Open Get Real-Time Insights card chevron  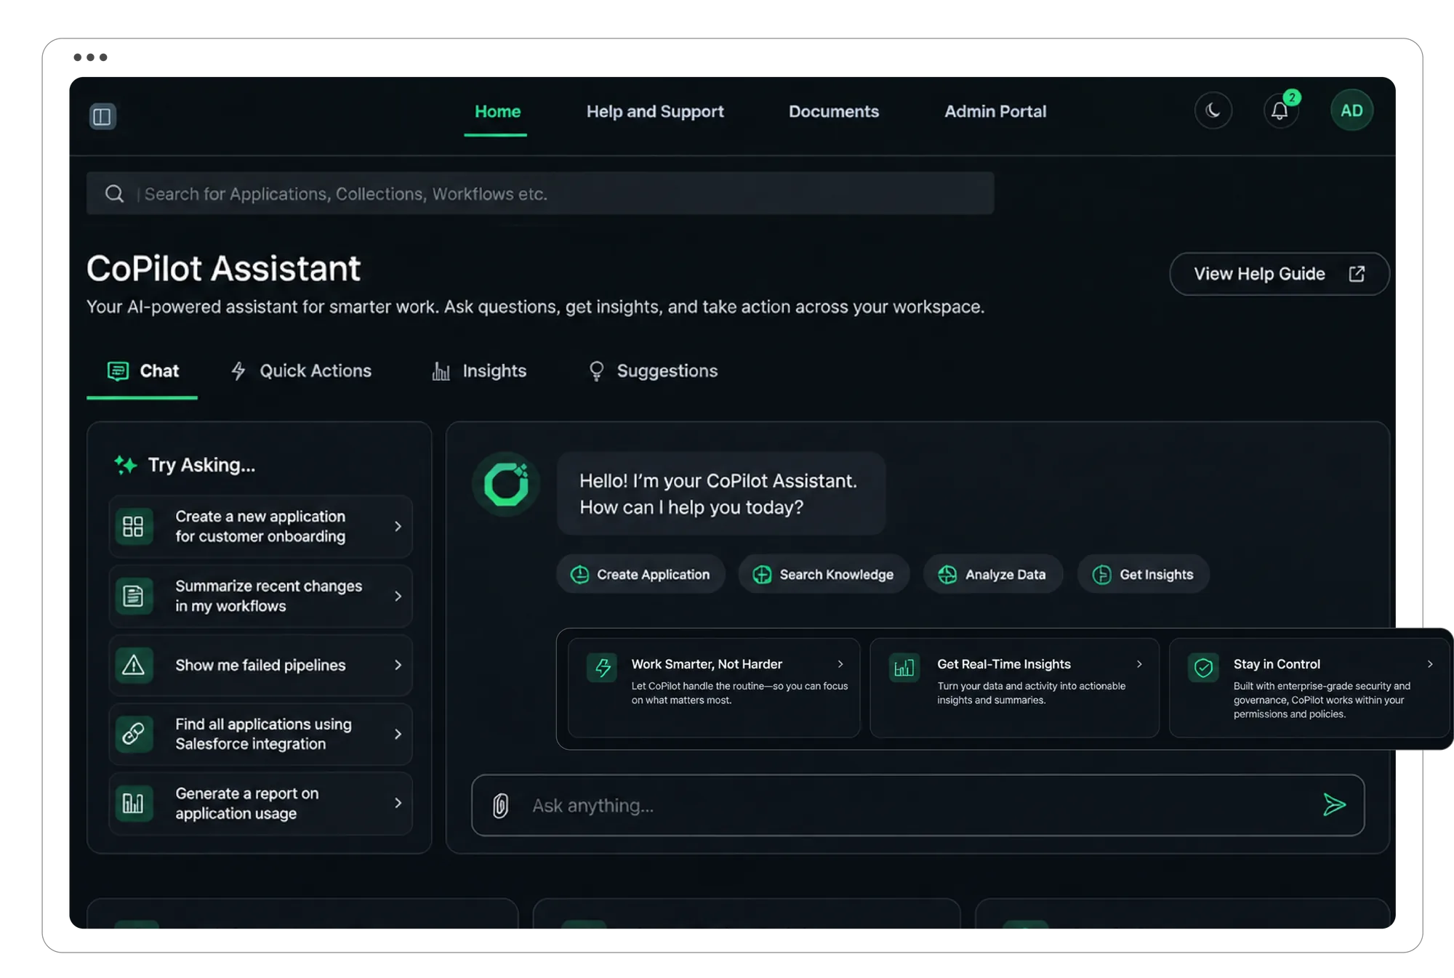click(1139, 664)
